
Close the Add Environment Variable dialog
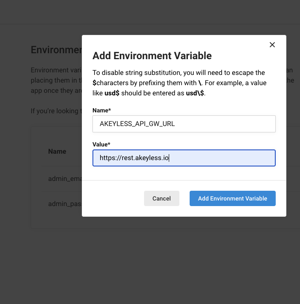(272, 45)
